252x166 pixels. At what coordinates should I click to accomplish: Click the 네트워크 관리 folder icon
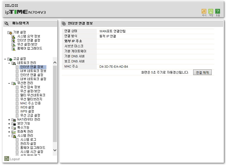(14, 63)
